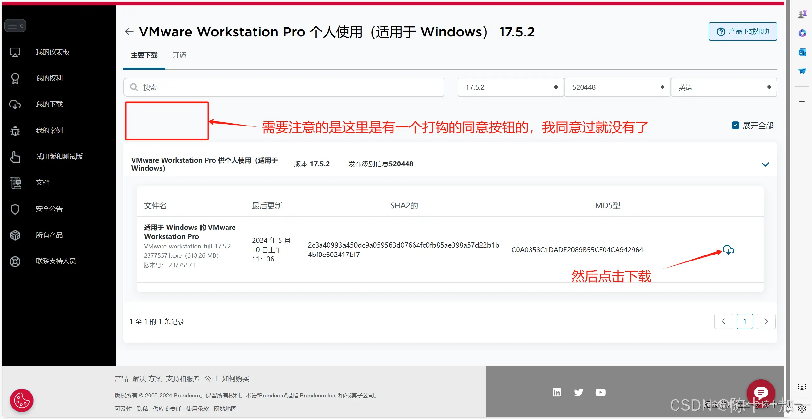Image resolution: width=812 pixels, height=419 pixels.
Task: Click the LinkedIn icon in footer
Action: pos(557,392)
